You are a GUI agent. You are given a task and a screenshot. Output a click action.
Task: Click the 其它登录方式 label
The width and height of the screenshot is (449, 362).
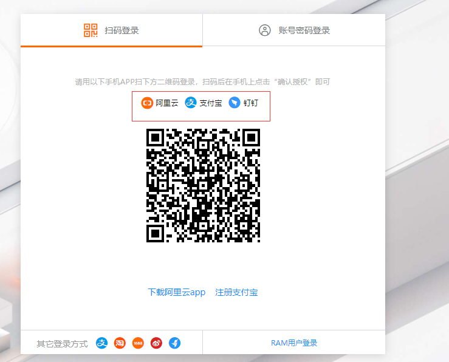coord(62,344)
